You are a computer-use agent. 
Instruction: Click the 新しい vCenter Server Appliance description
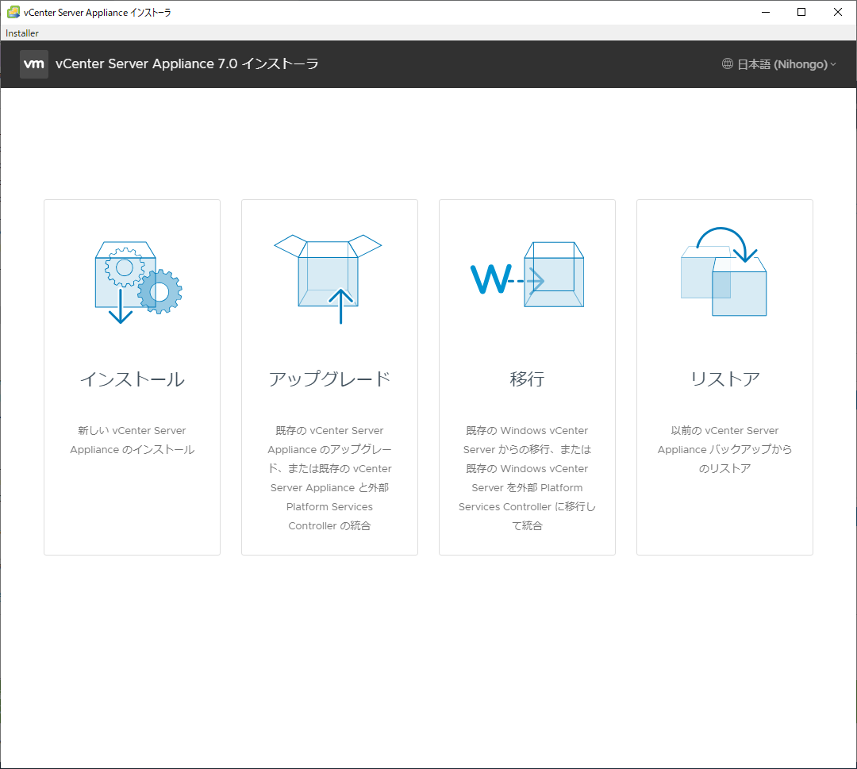click(x=133, y=440)
